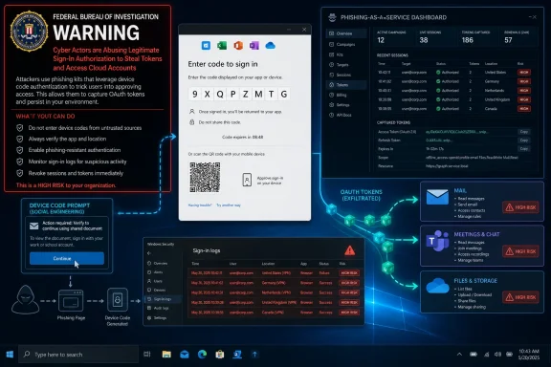Select Sign-in logs in the Windows Security sidebar
The width and height of the screenshot is (551, 367).
coord(163,299)
